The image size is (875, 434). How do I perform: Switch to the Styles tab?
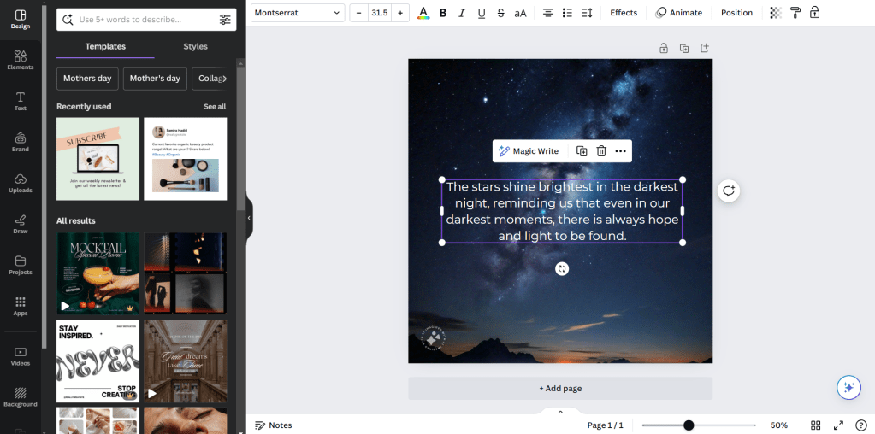tap(195, 46)
